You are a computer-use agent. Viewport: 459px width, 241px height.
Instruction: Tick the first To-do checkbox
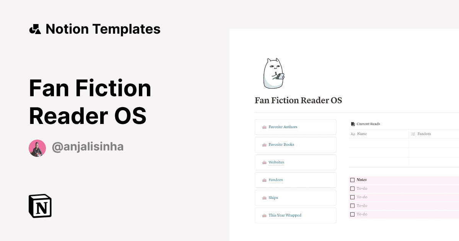click(352, 188)
